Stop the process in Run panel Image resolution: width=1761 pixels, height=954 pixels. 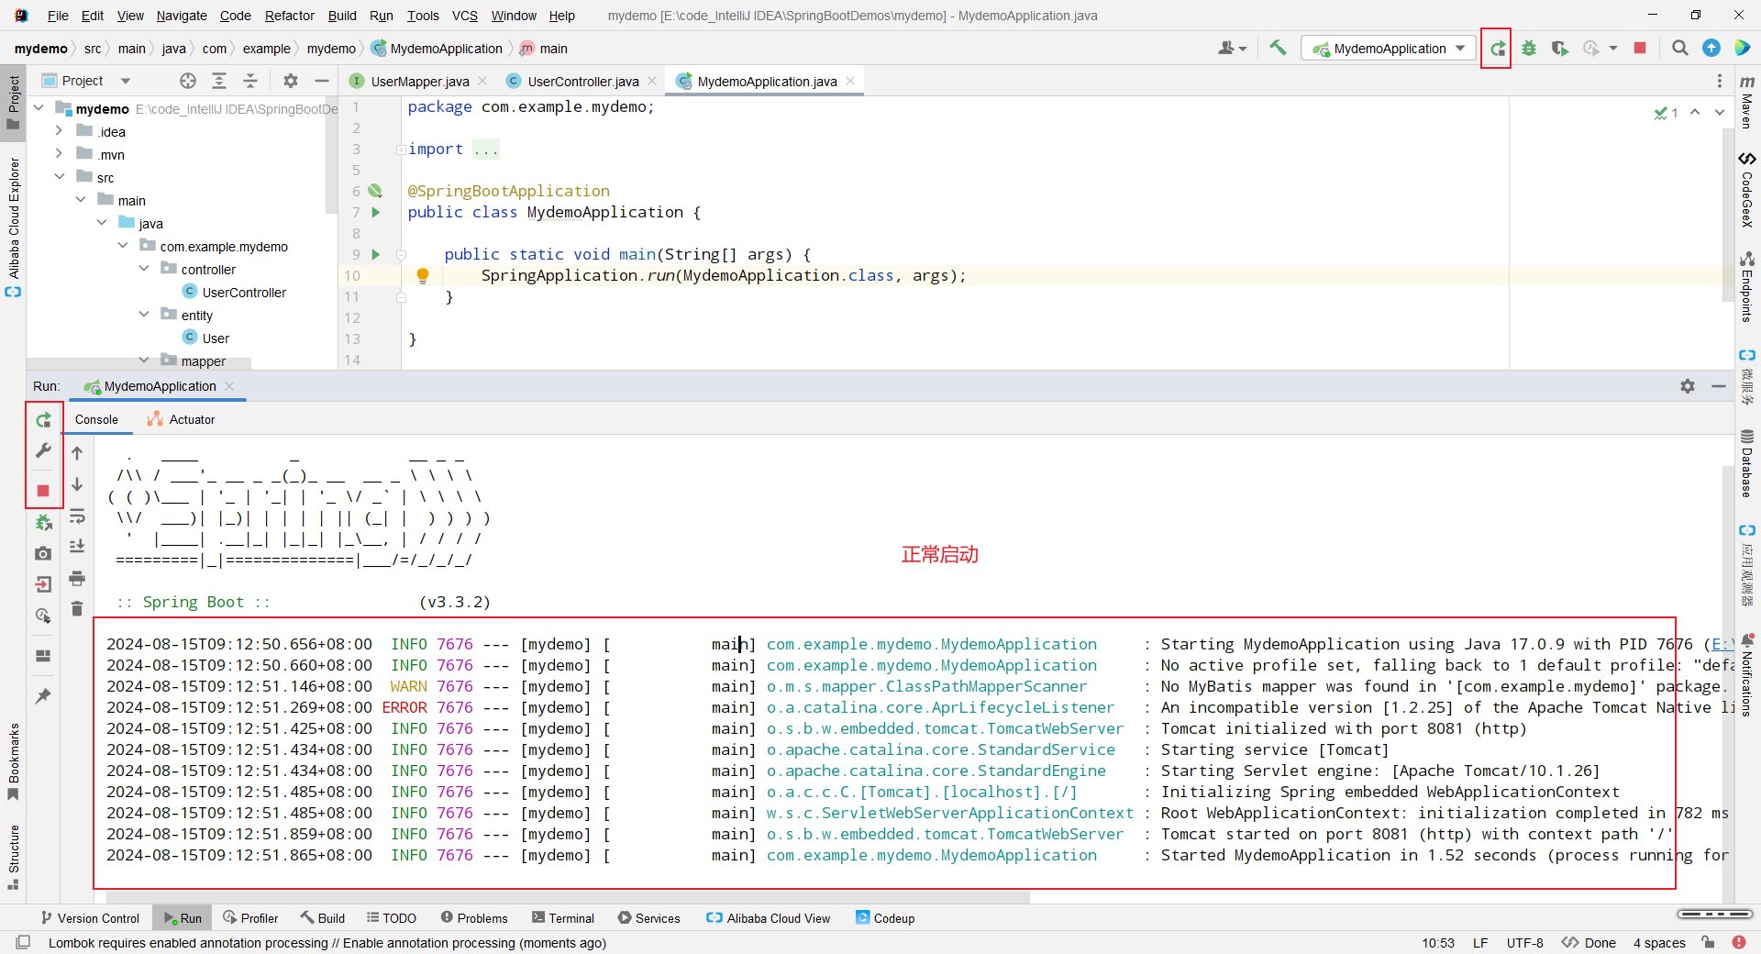(x=43, y=491)
